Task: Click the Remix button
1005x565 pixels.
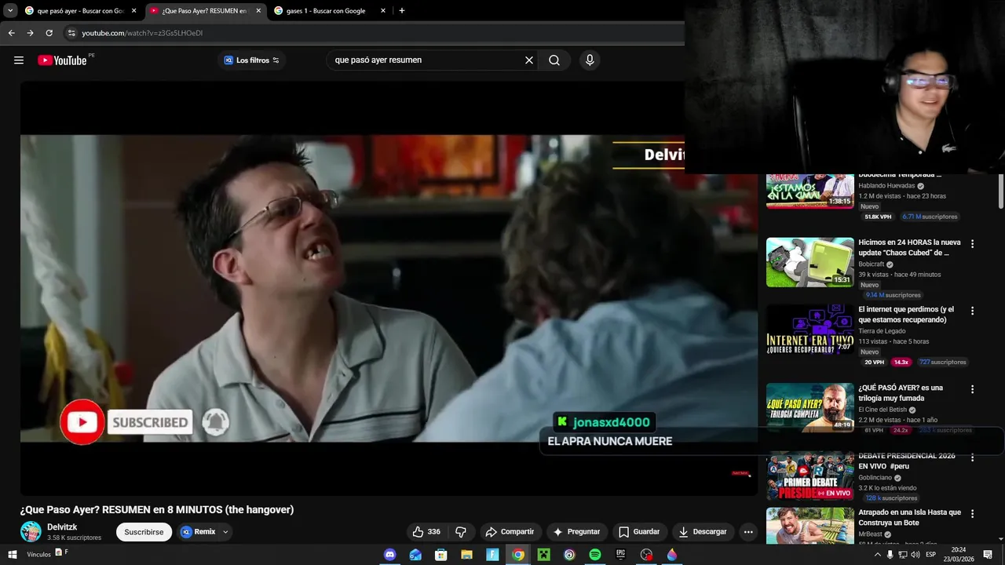Action: click(198, 531)
